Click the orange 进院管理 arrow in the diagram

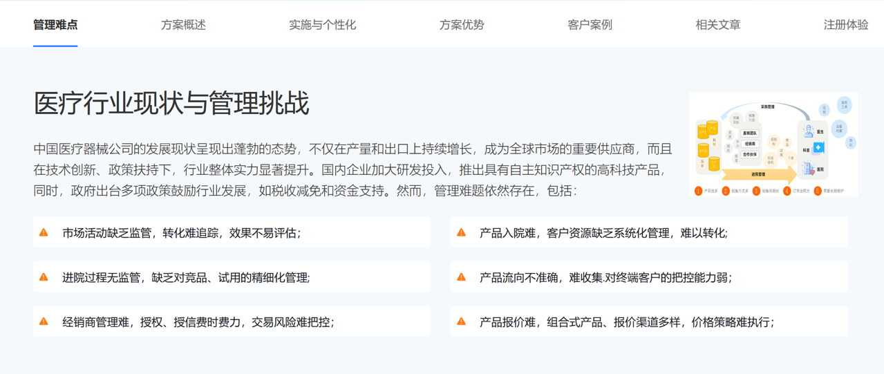point(758,174)
